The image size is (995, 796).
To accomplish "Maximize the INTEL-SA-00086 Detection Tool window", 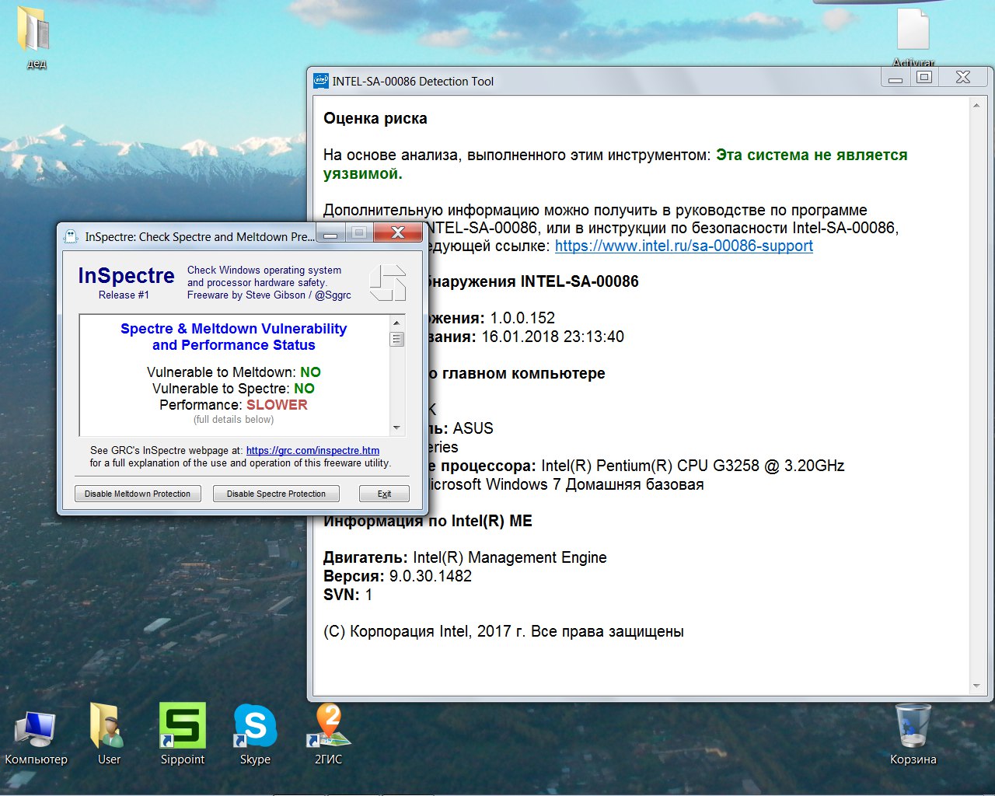I will pos(924,77).
